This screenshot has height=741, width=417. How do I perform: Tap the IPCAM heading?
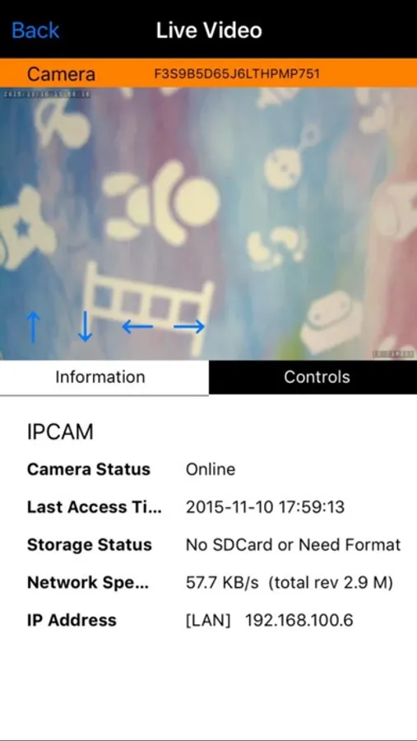point(60,432)
